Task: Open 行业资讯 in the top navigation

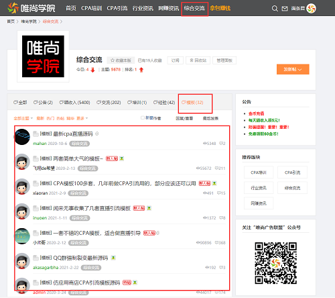Action: pyautogui.click(x=143, y=8)
